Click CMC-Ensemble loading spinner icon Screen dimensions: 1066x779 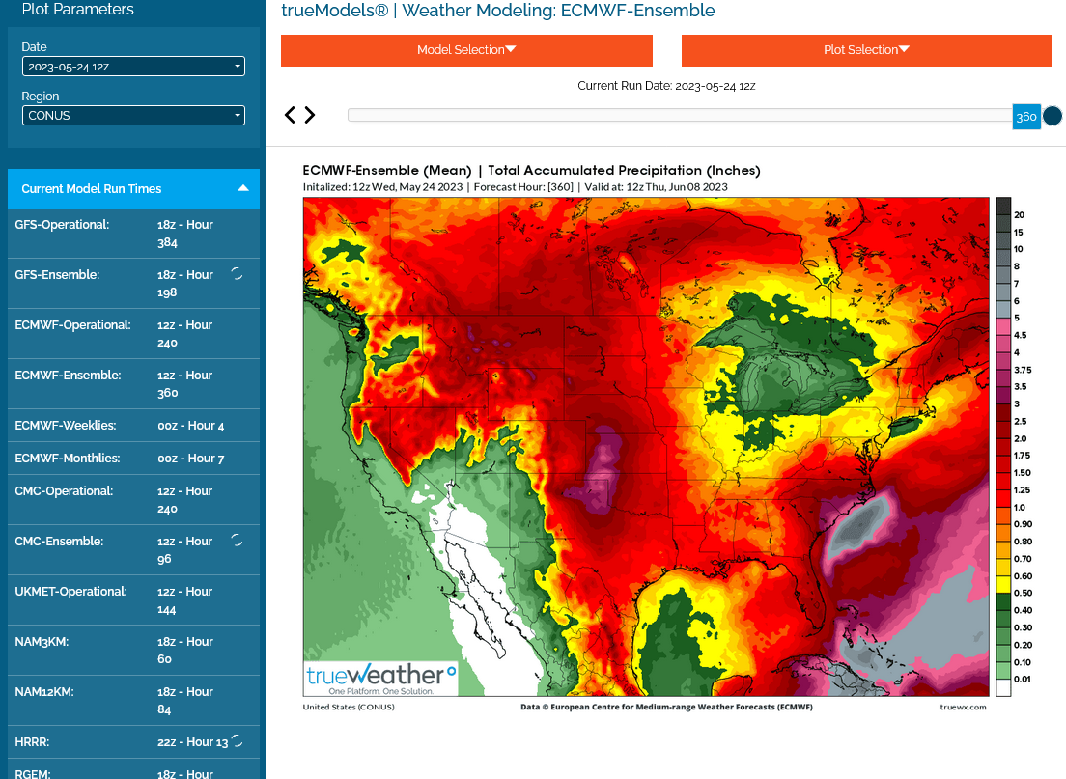(x=237, y=541)
